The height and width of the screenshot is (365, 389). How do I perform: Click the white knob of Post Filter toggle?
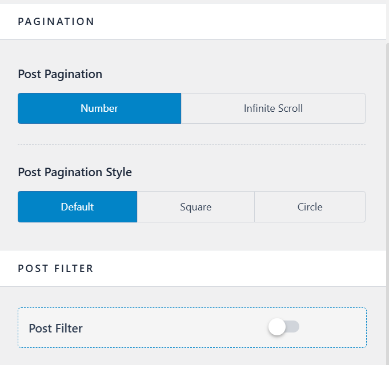[x=277, y=327]
